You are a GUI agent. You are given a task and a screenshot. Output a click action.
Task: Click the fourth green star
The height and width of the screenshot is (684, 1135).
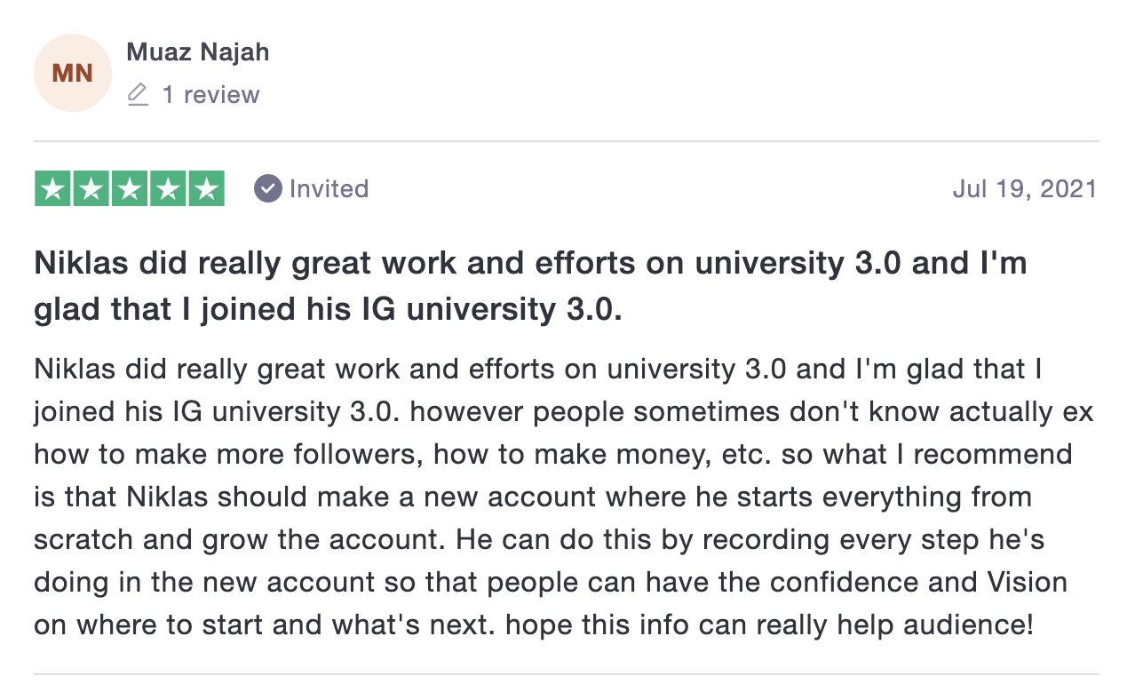click(168, 188)
